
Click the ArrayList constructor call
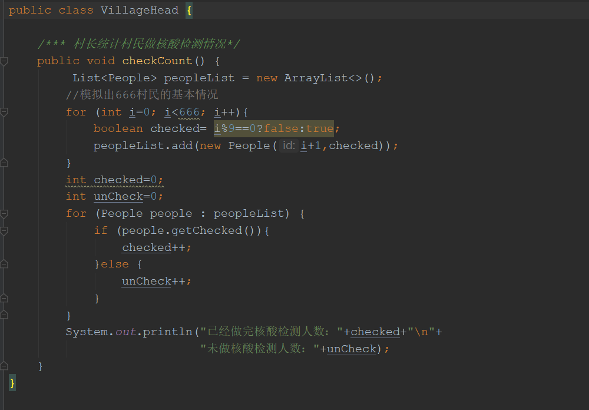(x=316, y=78)
